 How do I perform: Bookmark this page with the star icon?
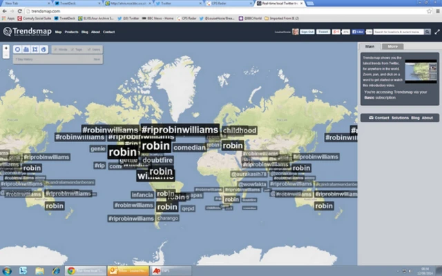click(x=427, y=12)
